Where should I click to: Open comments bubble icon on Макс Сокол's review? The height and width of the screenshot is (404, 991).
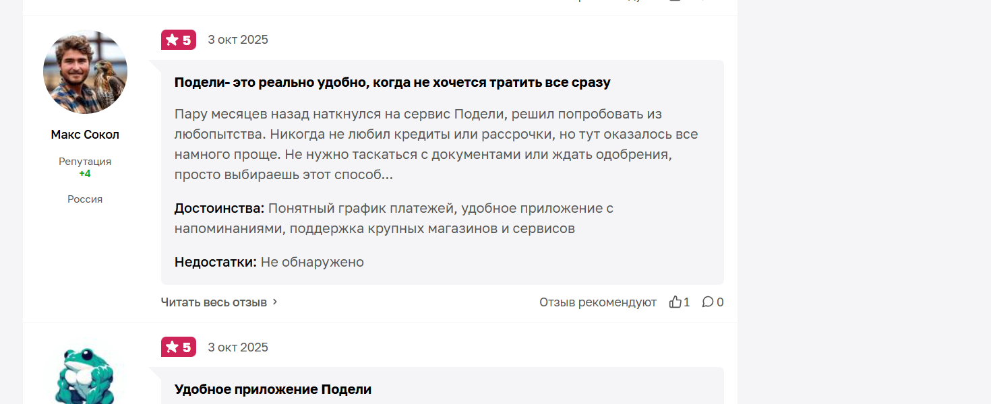click(x=707, y=302)
